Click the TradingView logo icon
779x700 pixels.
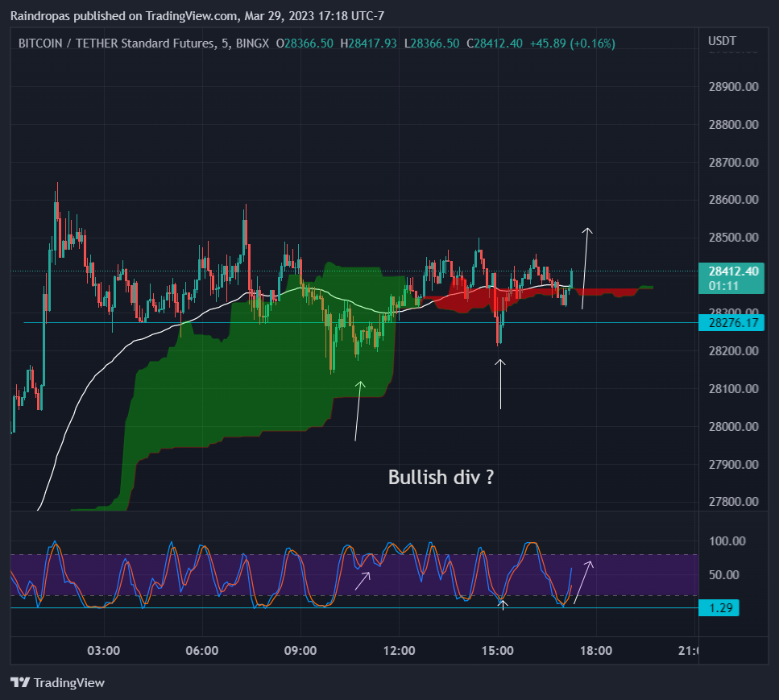click(20, 682)
